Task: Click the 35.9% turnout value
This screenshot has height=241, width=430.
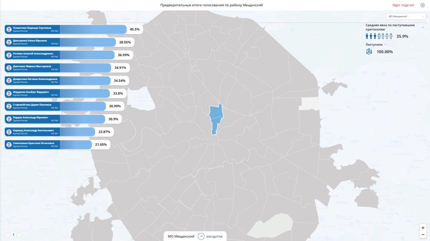Action: (x=402, y=36)
